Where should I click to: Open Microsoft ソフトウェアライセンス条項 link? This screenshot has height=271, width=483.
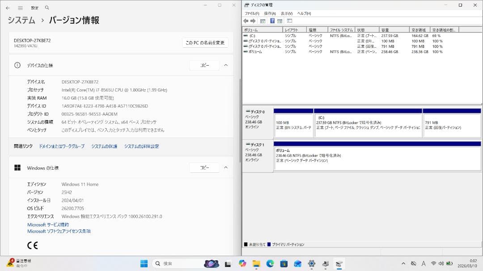(x=59, y=231)
